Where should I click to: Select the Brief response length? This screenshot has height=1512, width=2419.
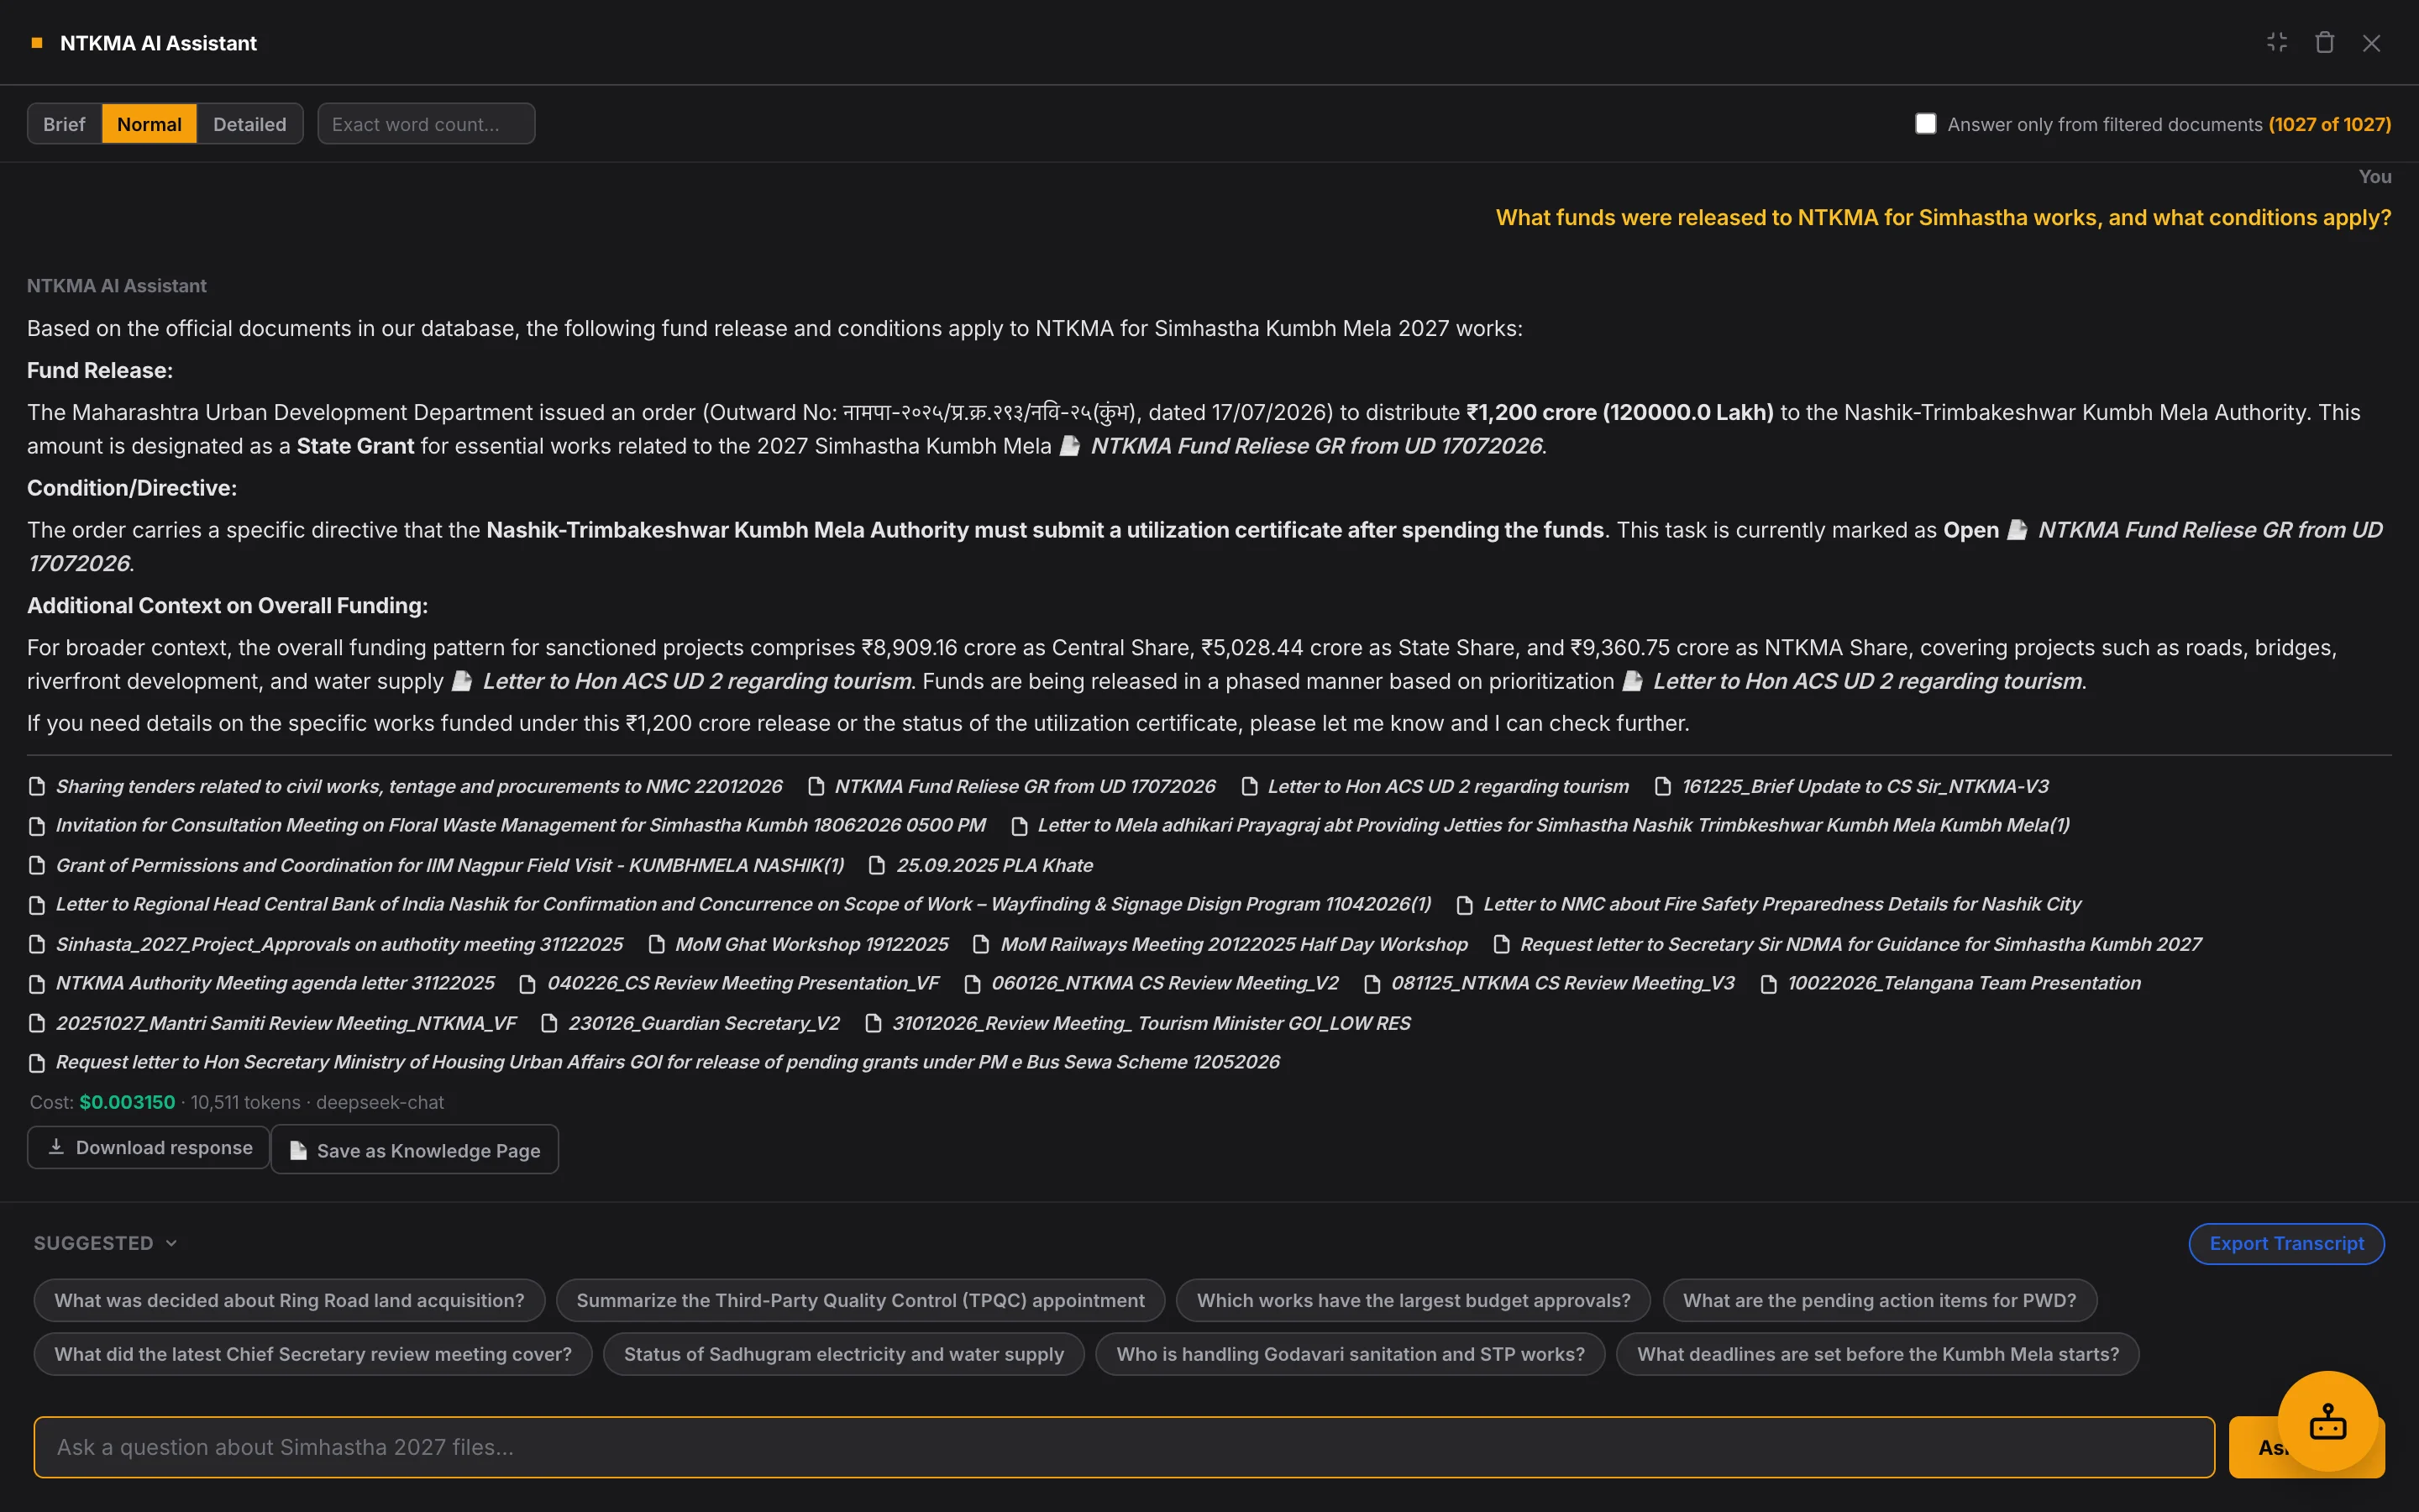(x=64, y=124)
